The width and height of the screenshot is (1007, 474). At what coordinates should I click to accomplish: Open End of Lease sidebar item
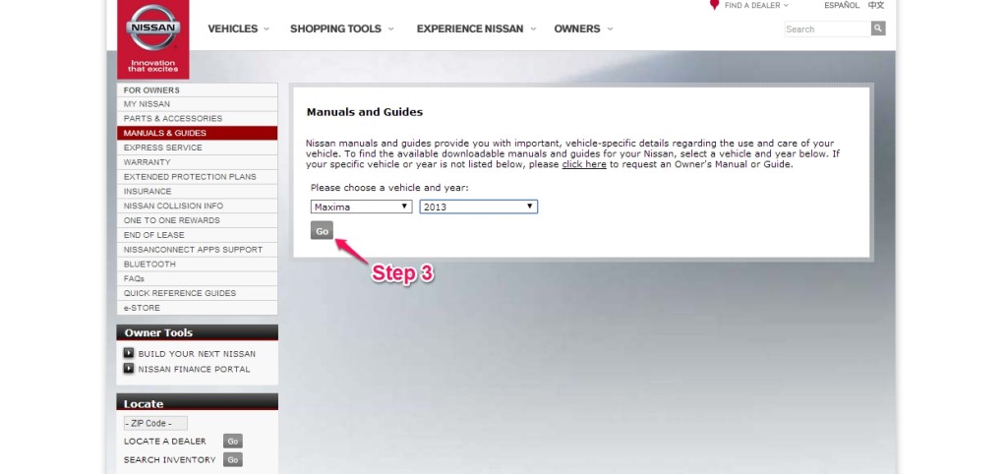tap(197, 235)
